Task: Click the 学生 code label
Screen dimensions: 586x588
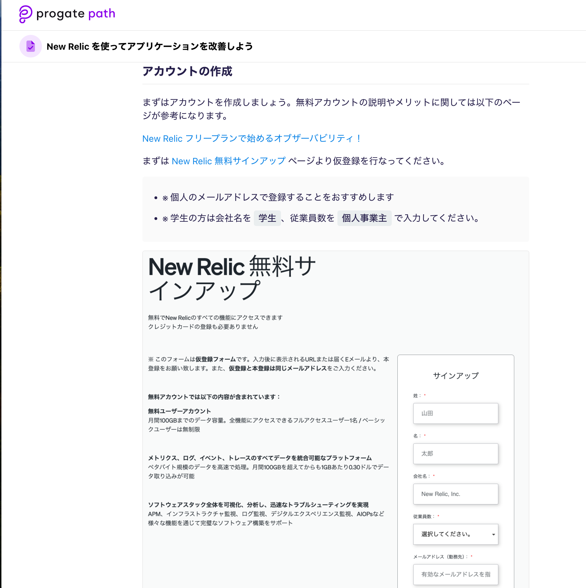Action: 267,218
